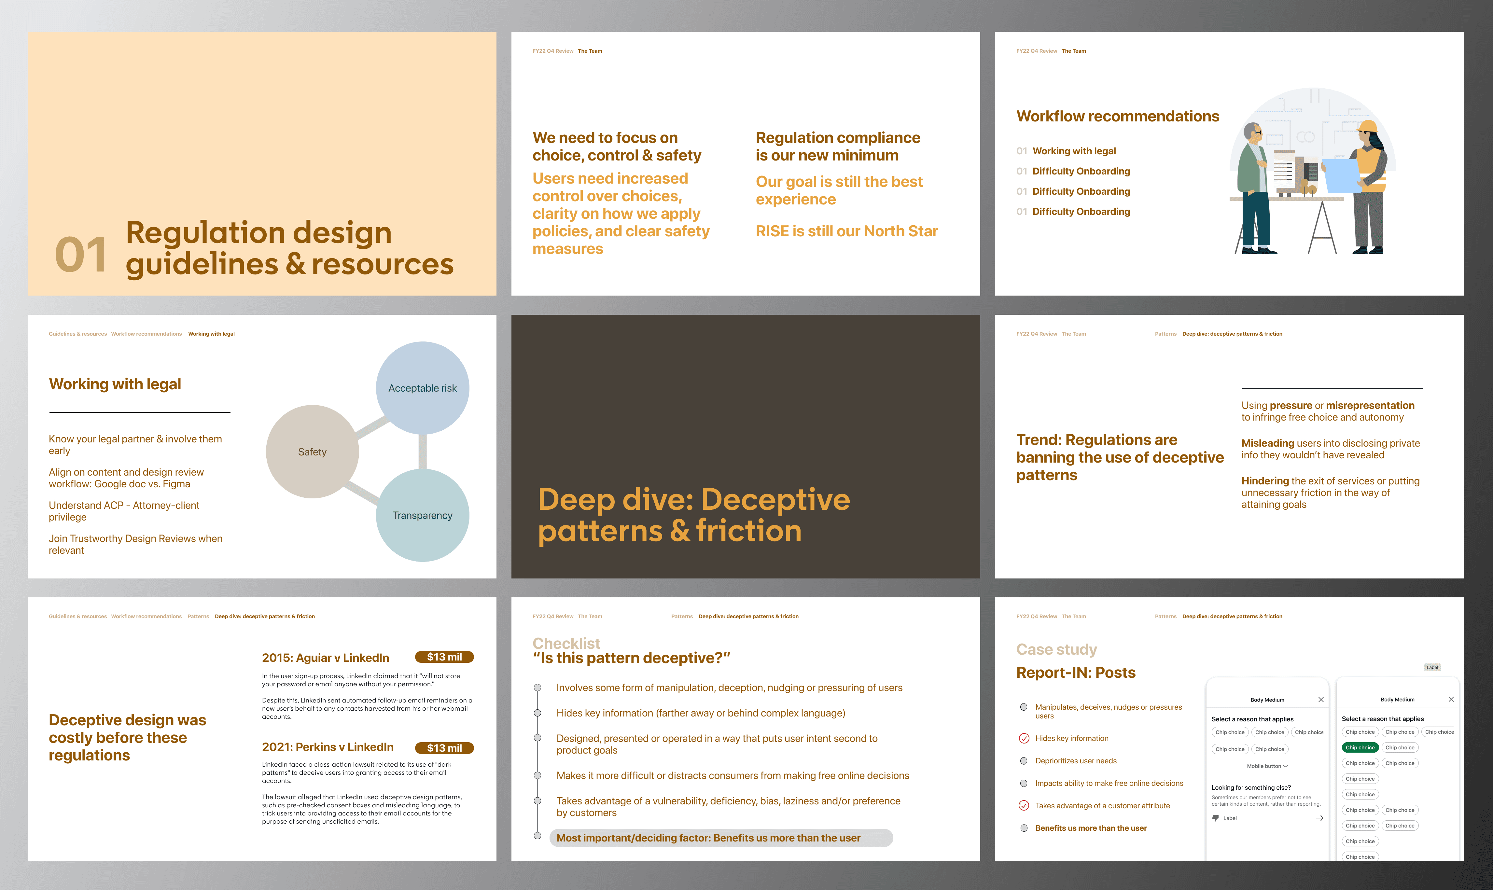The height and width of the screenshot is (890, 1493).
Task: Click the Patterns breadcrumb on the Checklist slide
Action: click(x=682, y=616)
